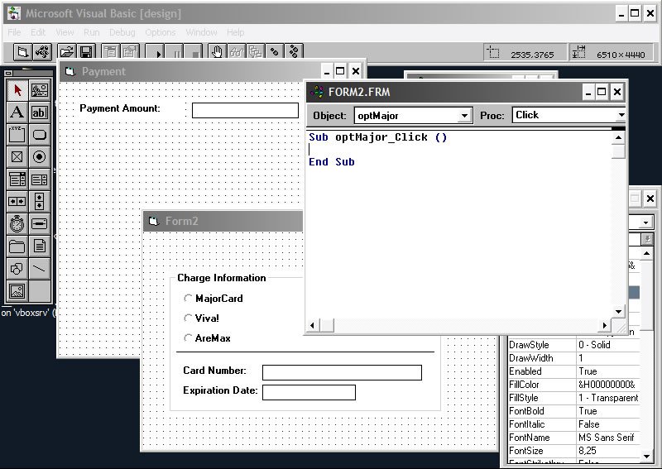Select the vertical scroll bar tool
Image resolution: width=662 pixels, height=469 pixels.
40,201
